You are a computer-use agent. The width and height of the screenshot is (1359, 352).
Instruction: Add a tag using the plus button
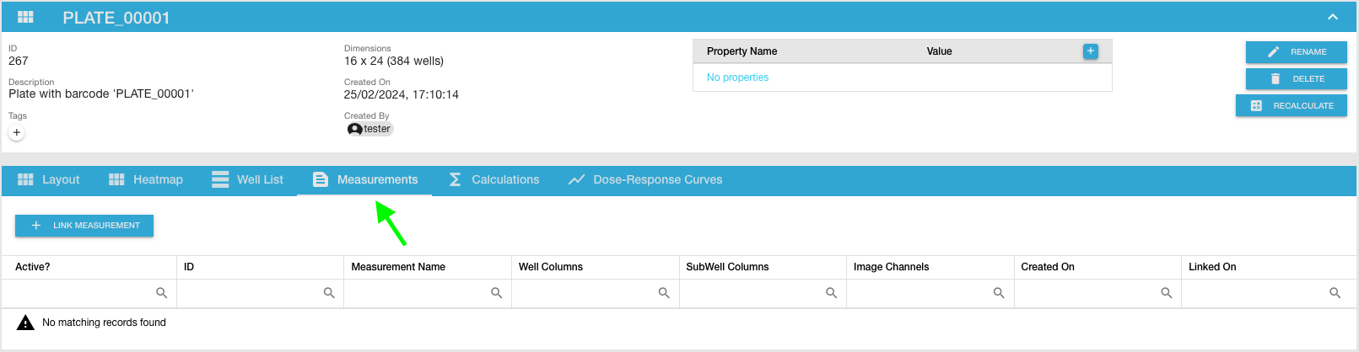(17, 132)
